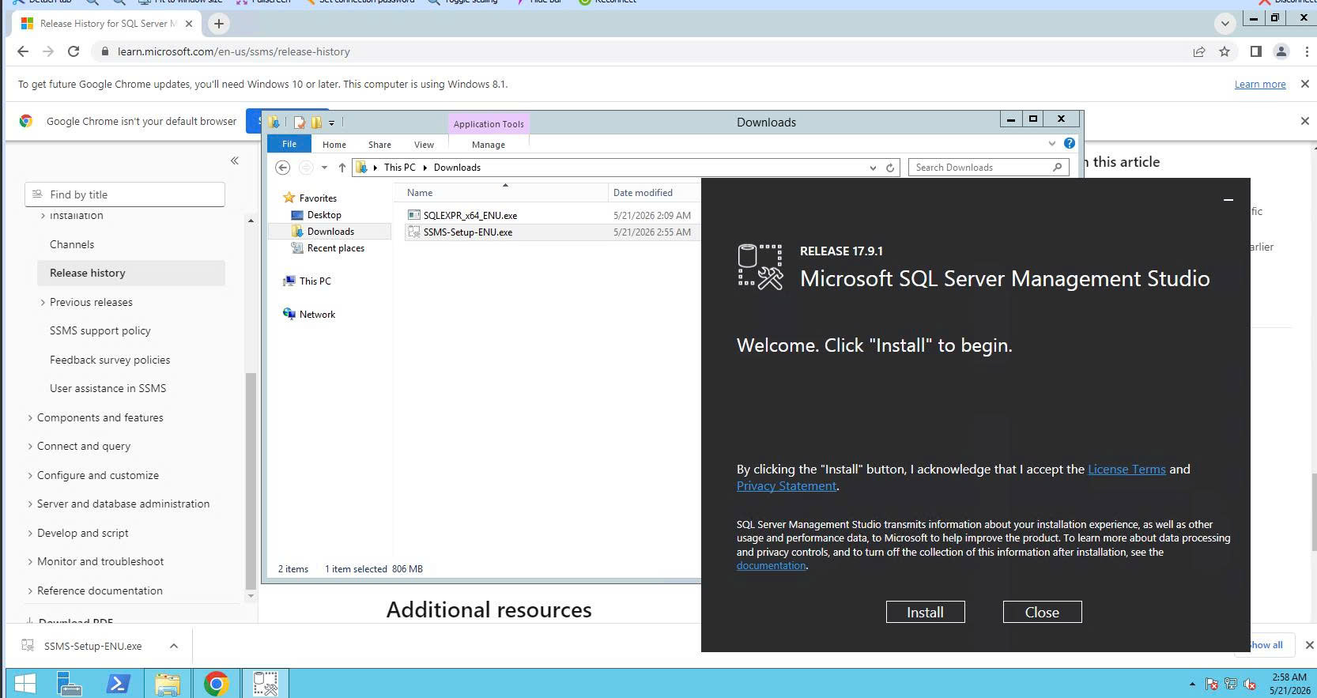Expand the Explorer ribbon chevron
Viewport: 1317px width, 698px height.
1051,143
